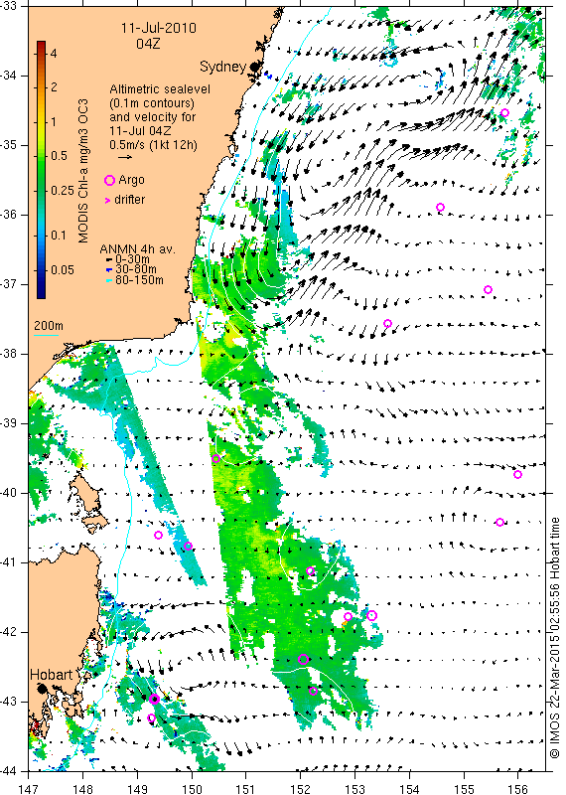Click the color bar value "0.25"

click(x=63, y=190)
